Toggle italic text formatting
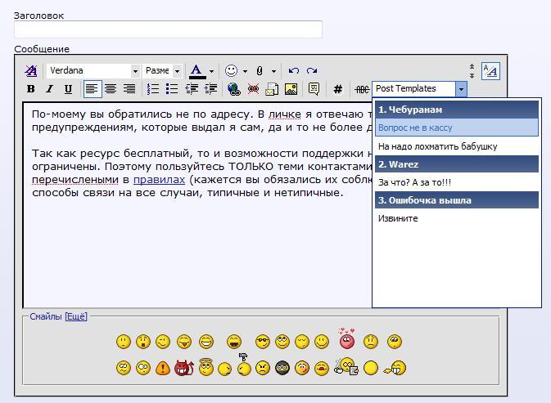 49,89
